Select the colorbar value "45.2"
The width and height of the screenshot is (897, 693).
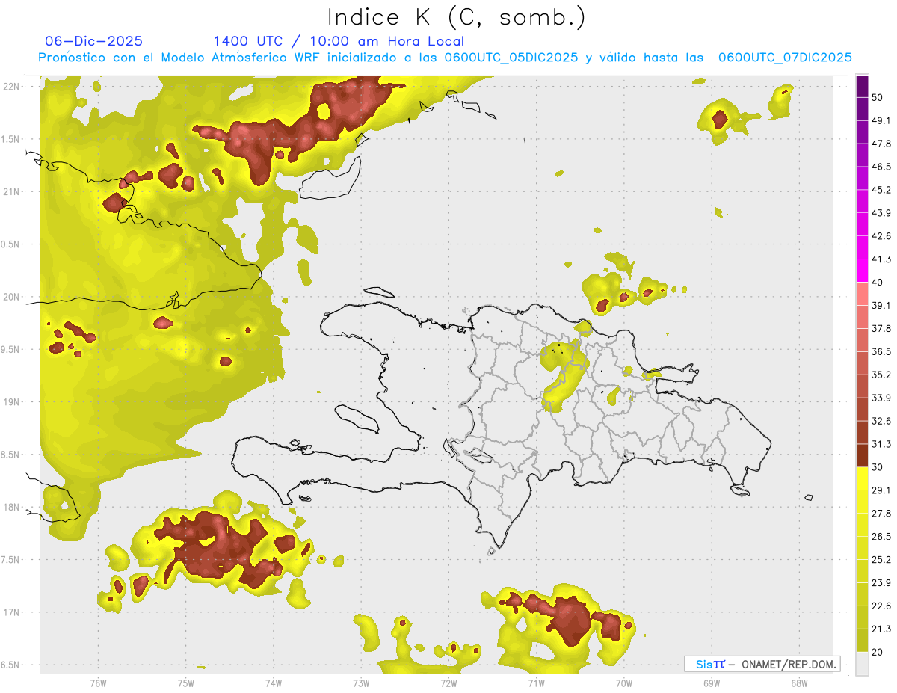click(881, 190)
